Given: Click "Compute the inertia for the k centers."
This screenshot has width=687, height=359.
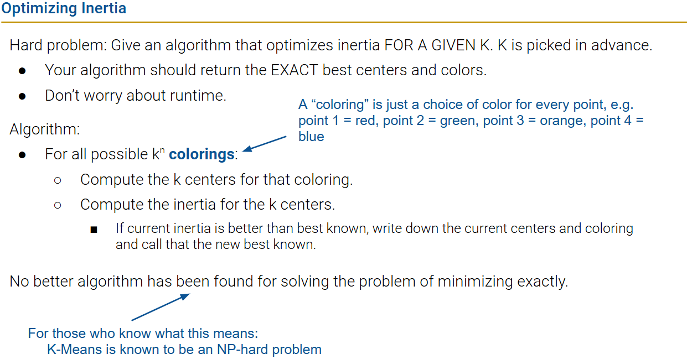Looking at the screenshot, I should [x=208, y=205].
